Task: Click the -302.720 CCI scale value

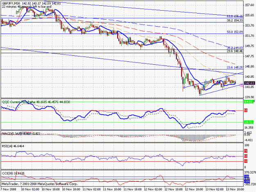Action: [250, 184]
